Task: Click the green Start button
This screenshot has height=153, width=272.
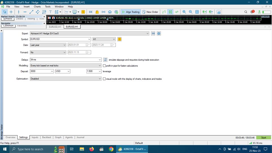Action: (x=263, y=138)
